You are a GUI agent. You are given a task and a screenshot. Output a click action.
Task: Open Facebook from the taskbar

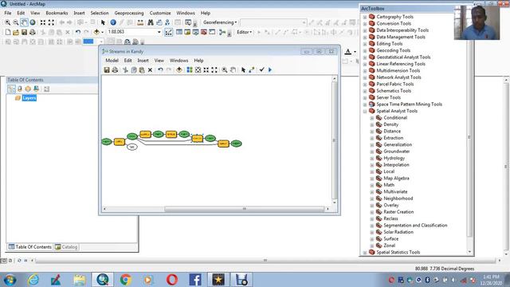[194, 280]
